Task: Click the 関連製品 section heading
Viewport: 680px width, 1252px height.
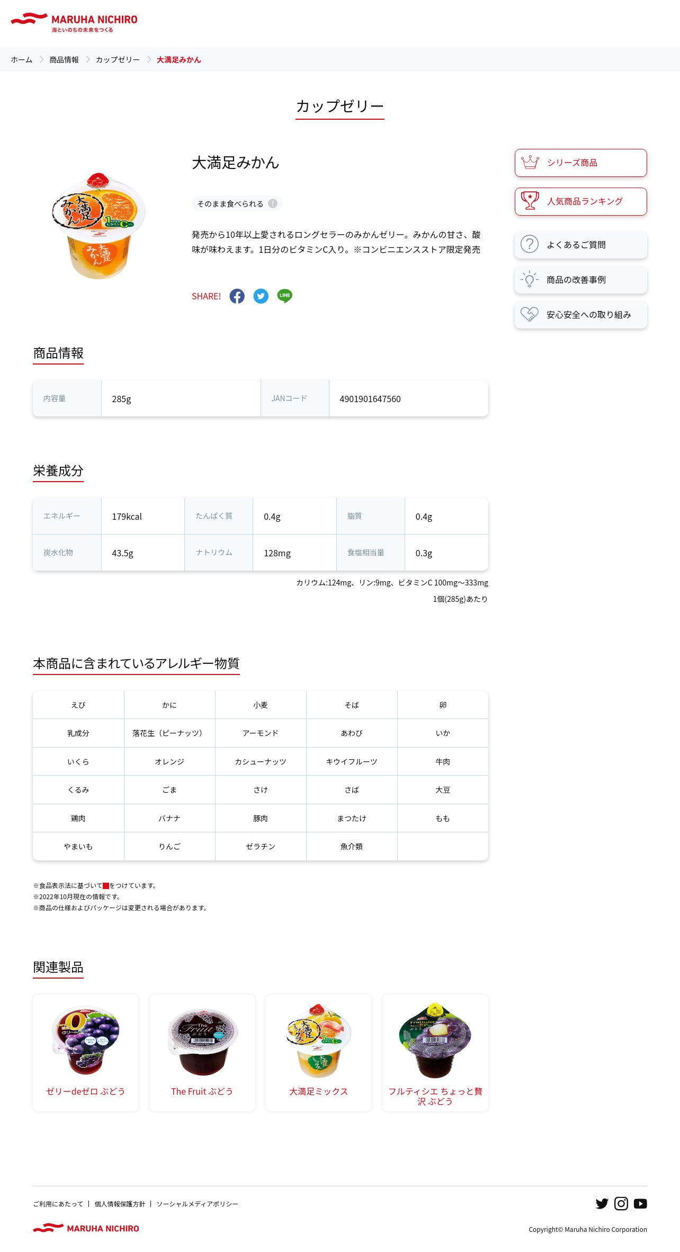Action: pos(58,967)
